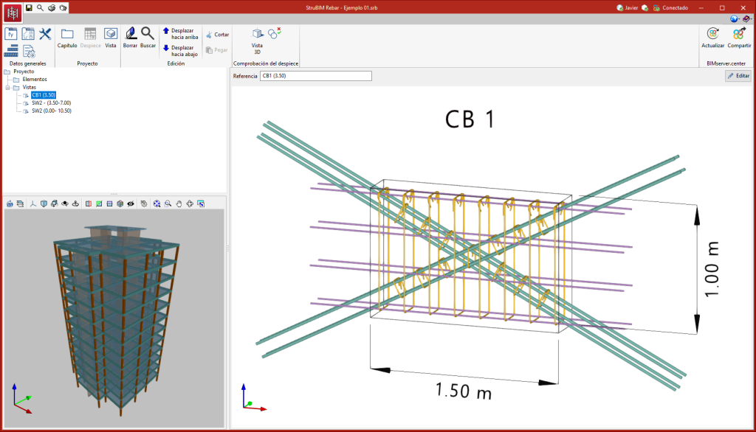
Task: Select the Proyecto root tree node
Action: [24, 72]
